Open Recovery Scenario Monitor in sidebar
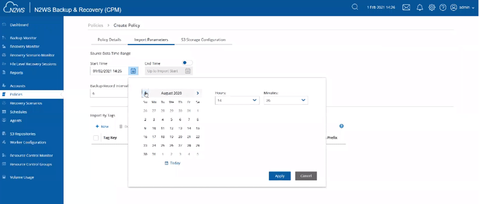This screenshot has width=479, height=204. 32,55
